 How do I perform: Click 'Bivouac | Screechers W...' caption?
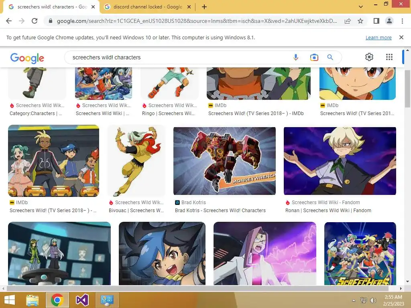[x=136, y=211]
